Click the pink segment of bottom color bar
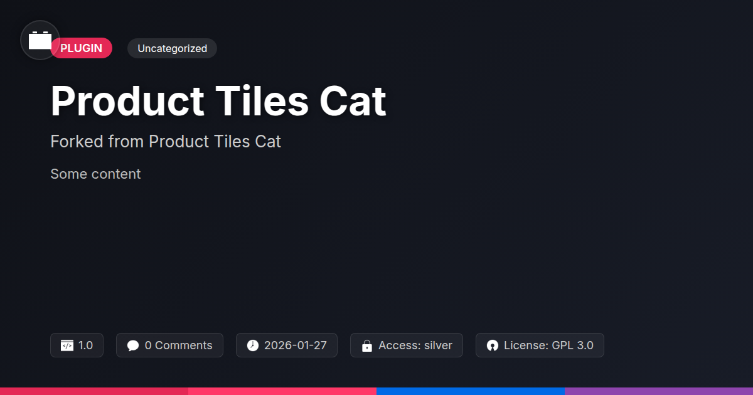 click(x=282, y=391)
